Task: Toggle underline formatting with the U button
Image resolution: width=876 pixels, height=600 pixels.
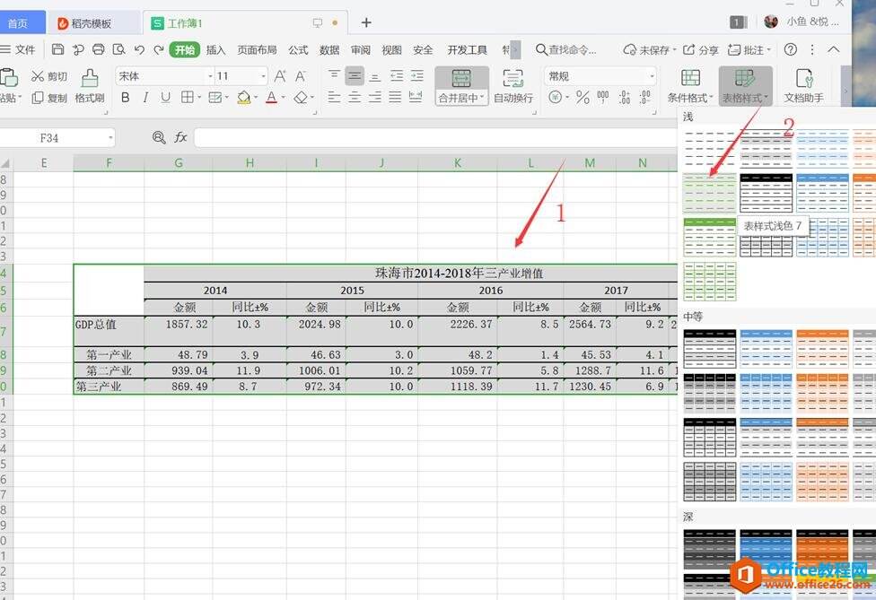Action: click(x=165, y=98)
